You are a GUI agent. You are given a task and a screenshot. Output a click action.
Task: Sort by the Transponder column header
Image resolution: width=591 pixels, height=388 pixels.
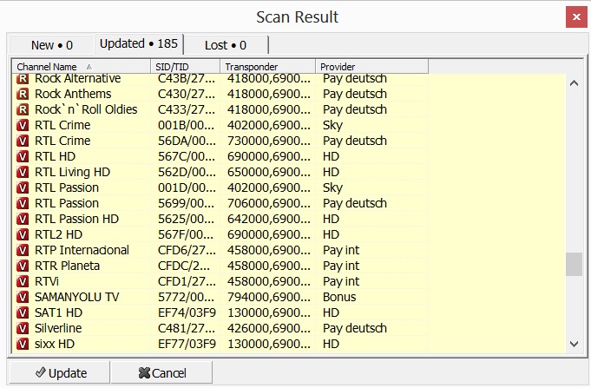(x=267, y=66)
